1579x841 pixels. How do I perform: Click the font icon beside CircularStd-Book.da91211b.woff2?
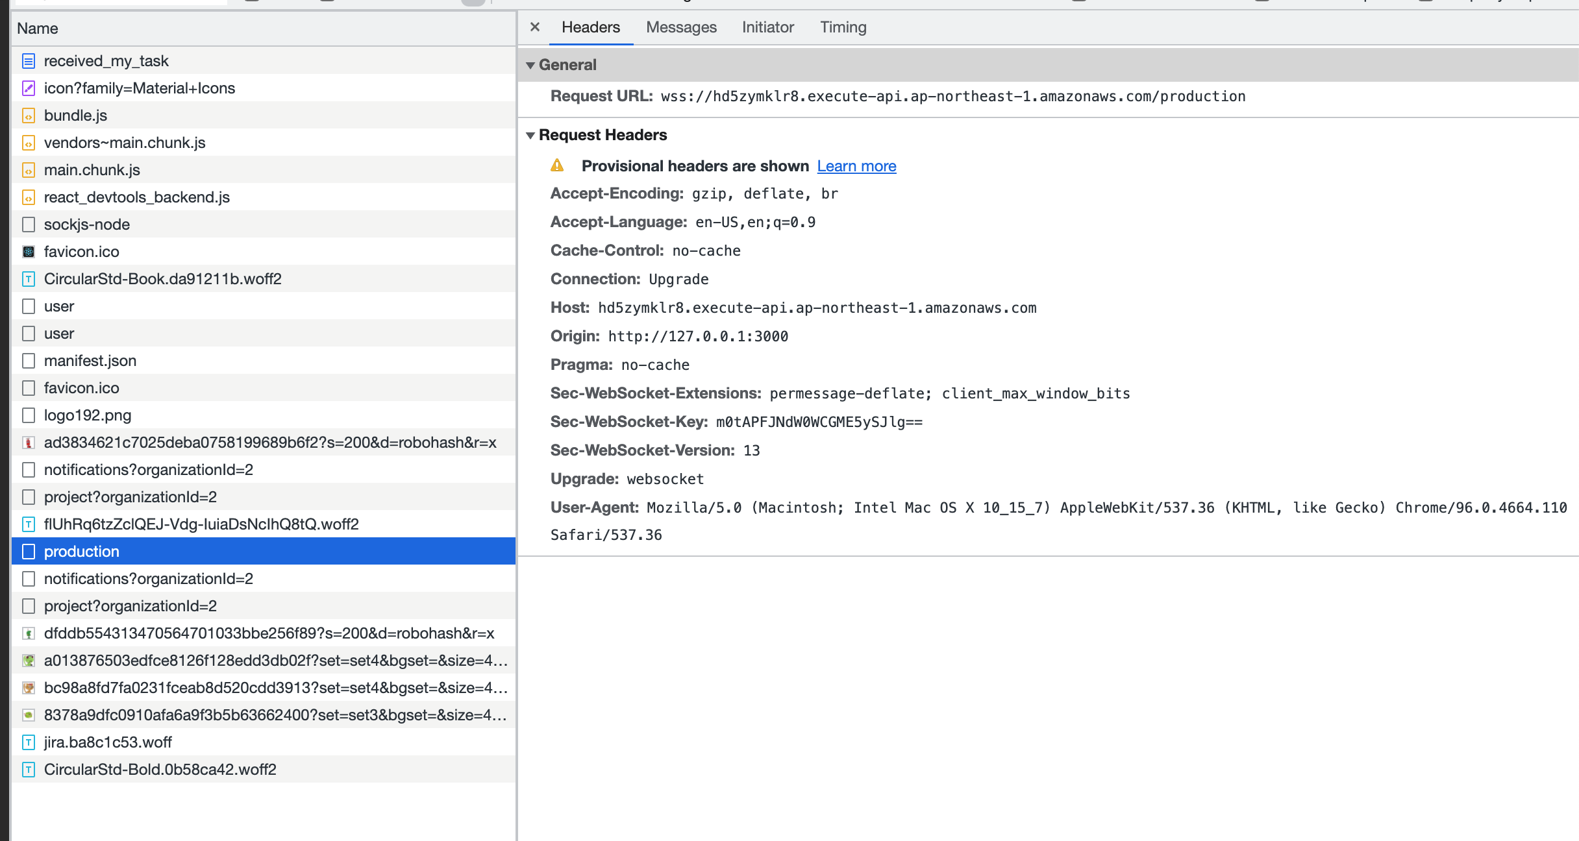[29, 279]
